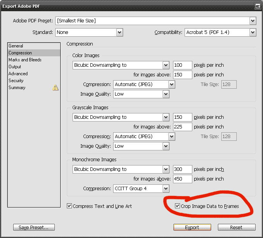The width and height of the screenshot is (263, 238).
Task: Go to Marks and Bleeds panel
Action: [x=34, y=60]
